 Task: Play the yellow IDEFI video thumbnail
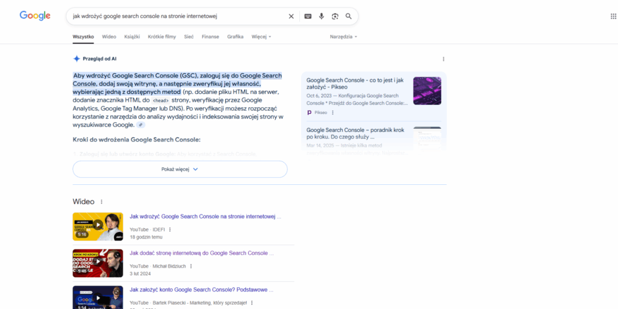98,226
